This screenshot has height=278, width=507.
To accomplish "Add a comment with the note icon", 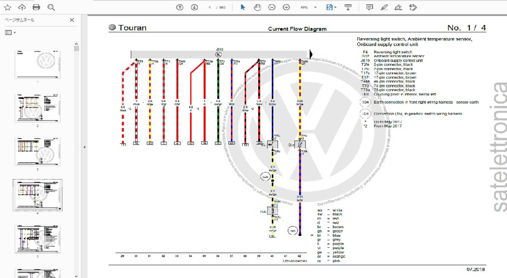I will click(370, 7).
